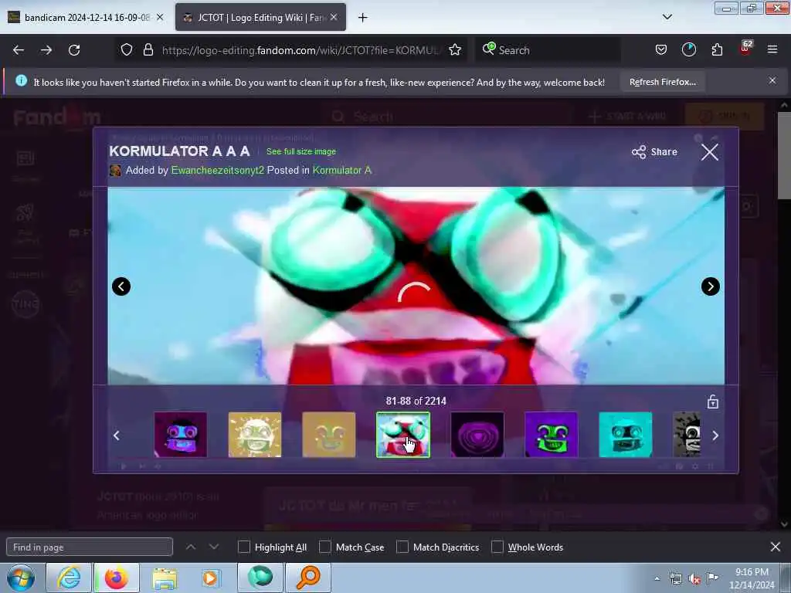This screenshot has height=593, width=791.
Task: Open the muted volume tray icon
Action: point(694,579)
